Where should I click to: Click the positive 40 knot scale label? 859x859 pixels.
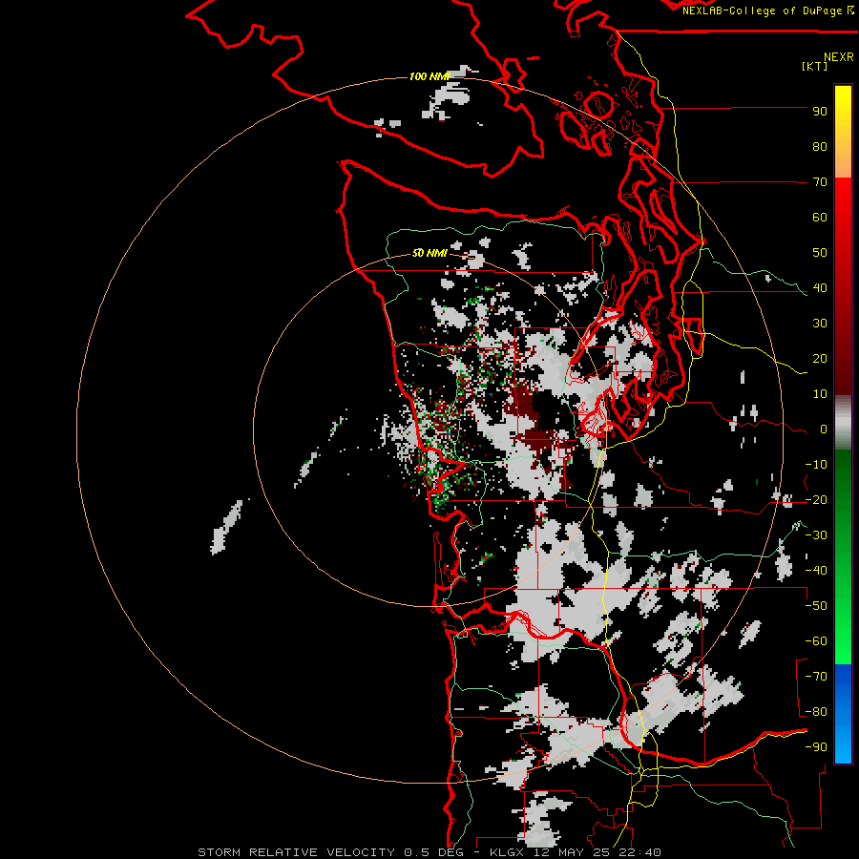[820, 287]
